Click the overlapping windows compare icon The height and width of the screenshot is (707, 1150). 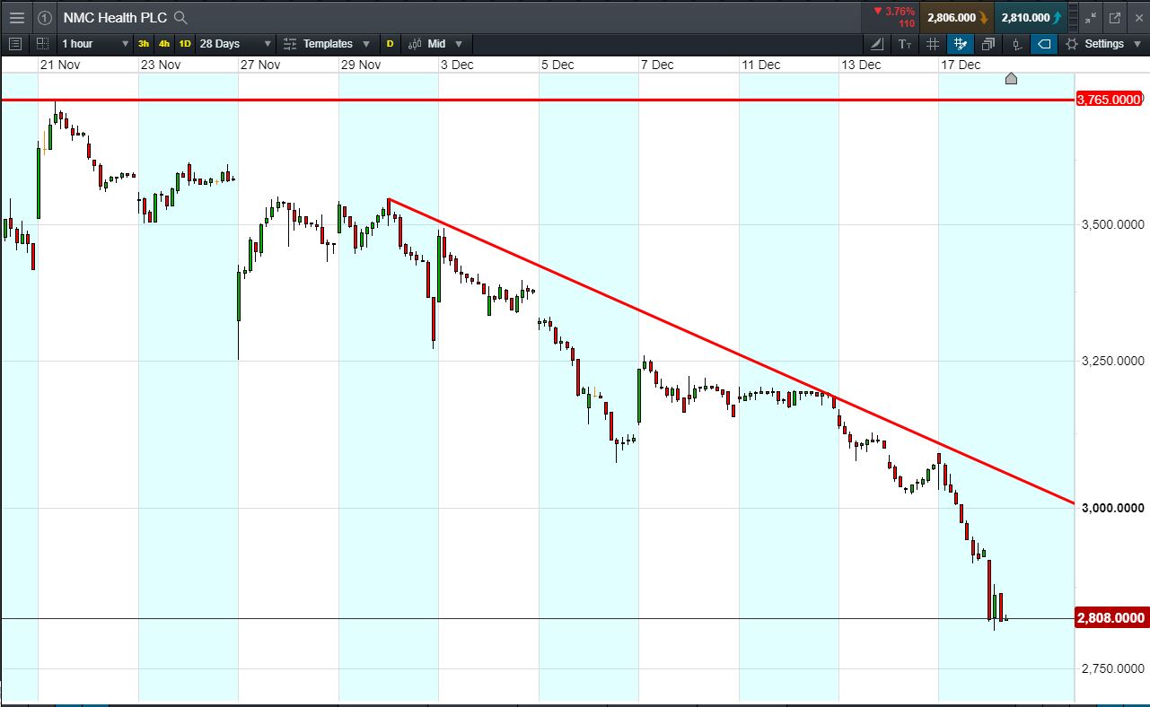click(x=988, y=43)
